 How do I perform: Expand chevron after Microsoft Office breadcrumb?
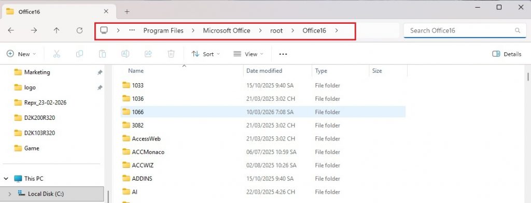point(260,30)
